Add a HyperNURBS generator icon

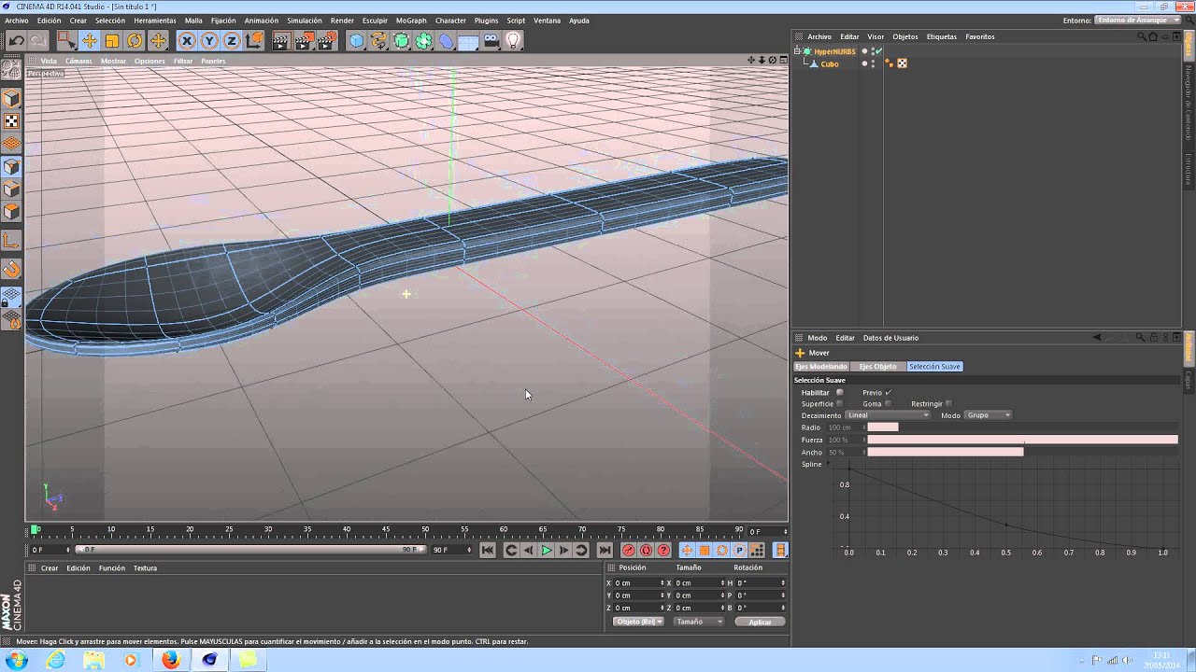[401, 40]
